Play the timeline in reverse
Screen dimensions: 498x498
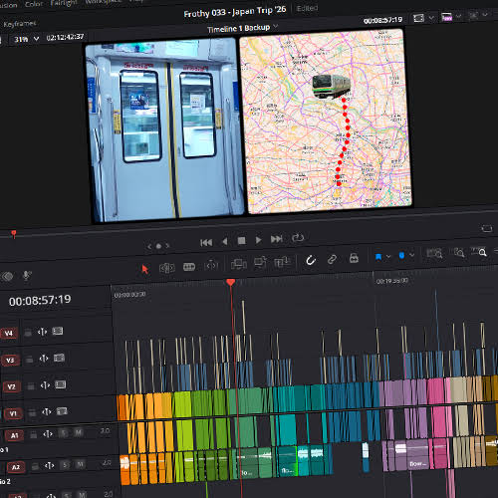coord(225,242)
